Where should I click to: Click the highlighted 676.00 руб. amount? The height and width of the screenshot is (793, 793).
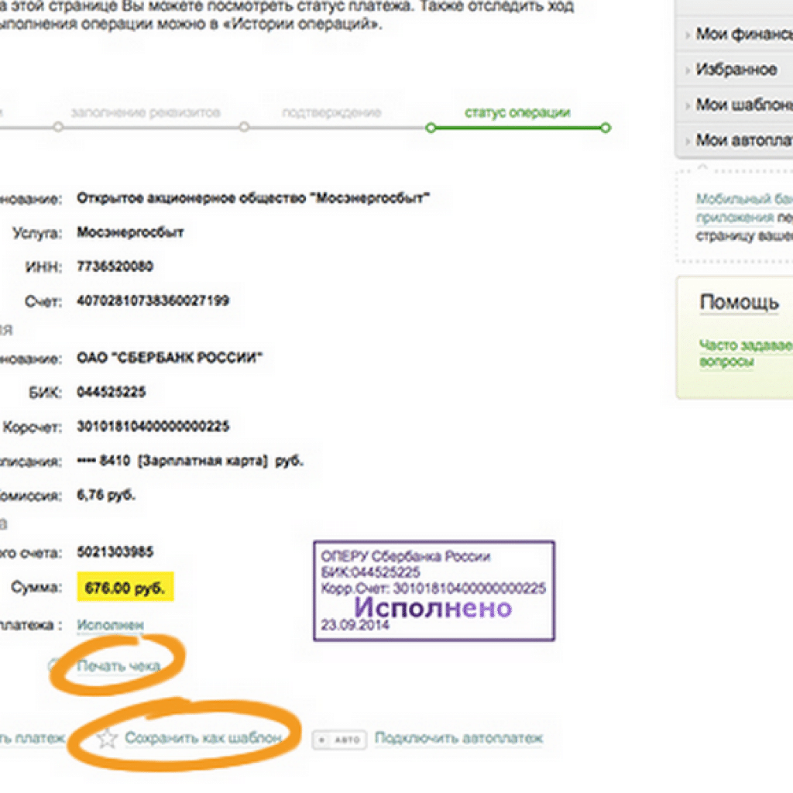[125, 588]
